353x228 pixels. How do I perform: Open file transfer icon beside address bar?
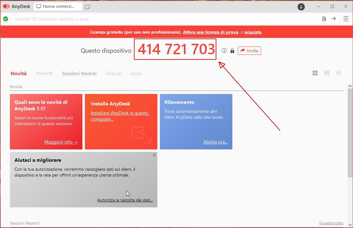324,19
